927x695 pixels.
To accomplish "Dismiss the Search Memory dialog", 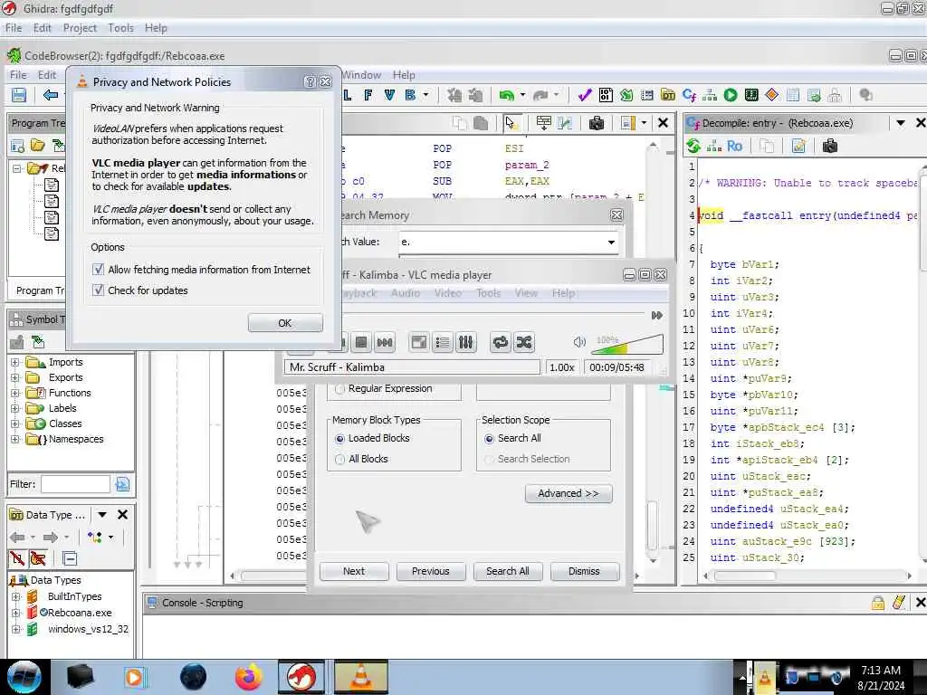I will tap(584, 572).
